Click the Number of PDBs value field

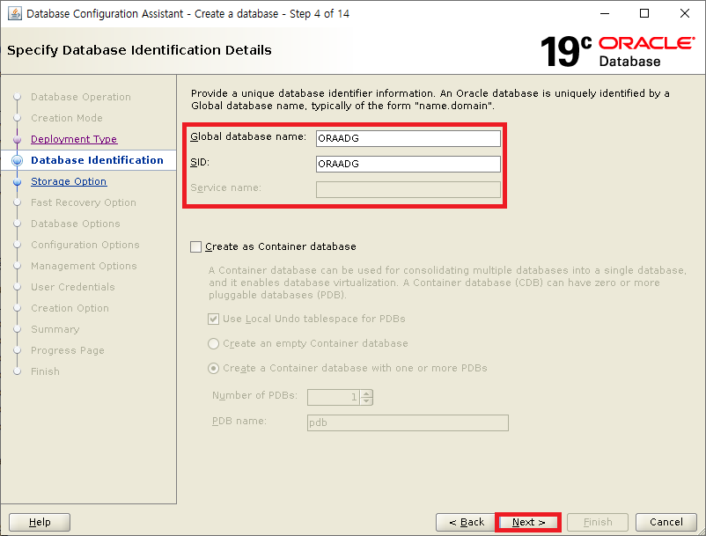334,397
